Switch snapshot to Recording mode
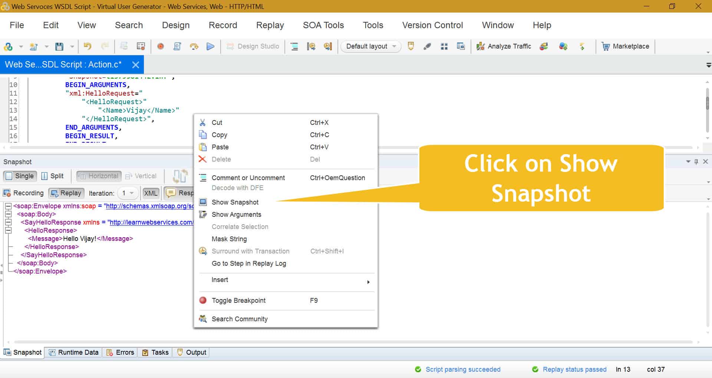This screenshot has height=378, width=712. coord(24,193)
